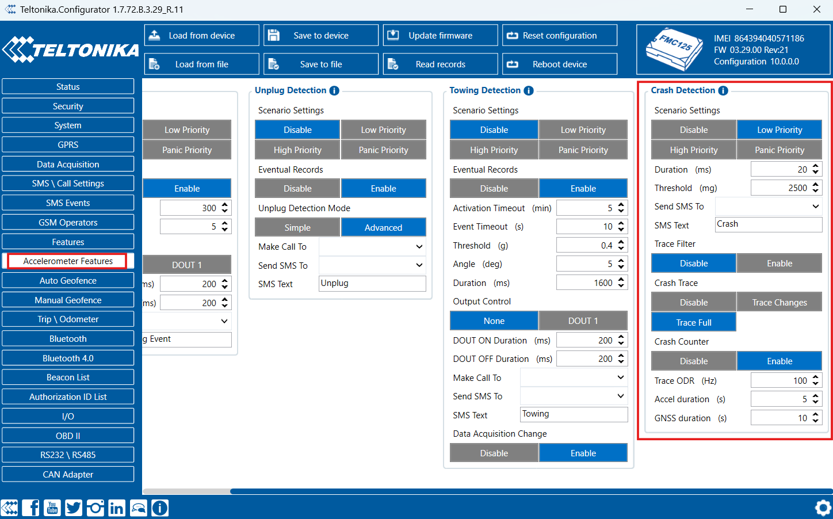
Task: Open the OBD II section
Action: click(x=68, y=436)
